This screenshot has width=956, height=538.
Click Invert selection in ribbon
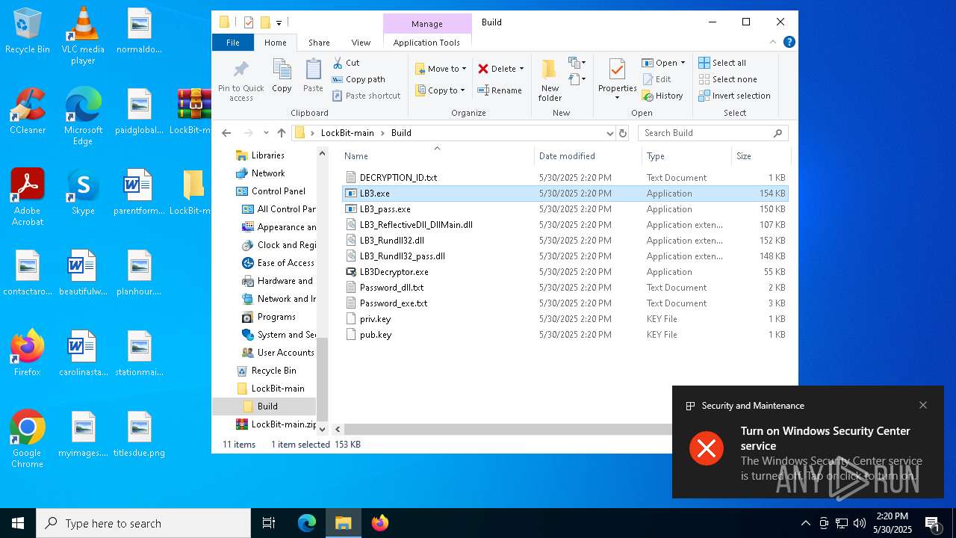click(734, 96)
